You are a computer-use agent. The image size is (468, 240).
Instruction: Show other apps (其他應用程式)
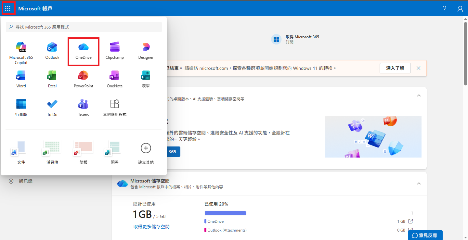click(x=115, y=108)
